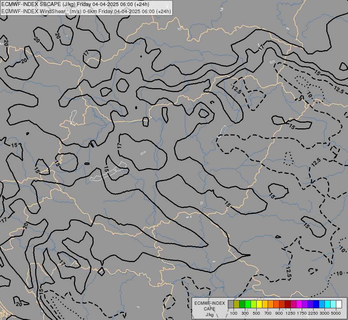This screenshot has width=348, height=320.
Task: Click the 700 legend tick label
Action: pos(268,313)
